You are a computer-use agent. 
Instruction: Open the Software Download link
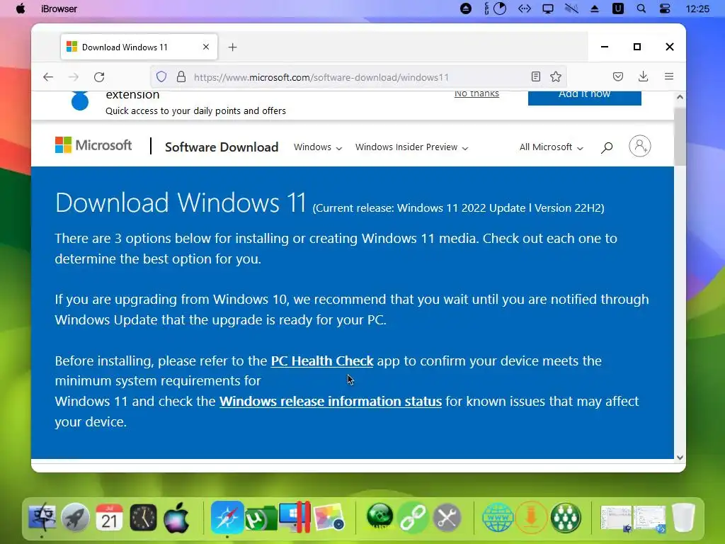[222, 147]
